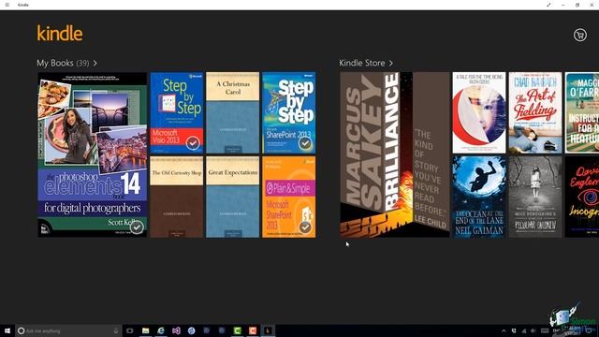View Maggie O'Farrell Heatwave book cover
Image resolution: width=599 pixels, height=337 pixels.
tap(582, 112)
